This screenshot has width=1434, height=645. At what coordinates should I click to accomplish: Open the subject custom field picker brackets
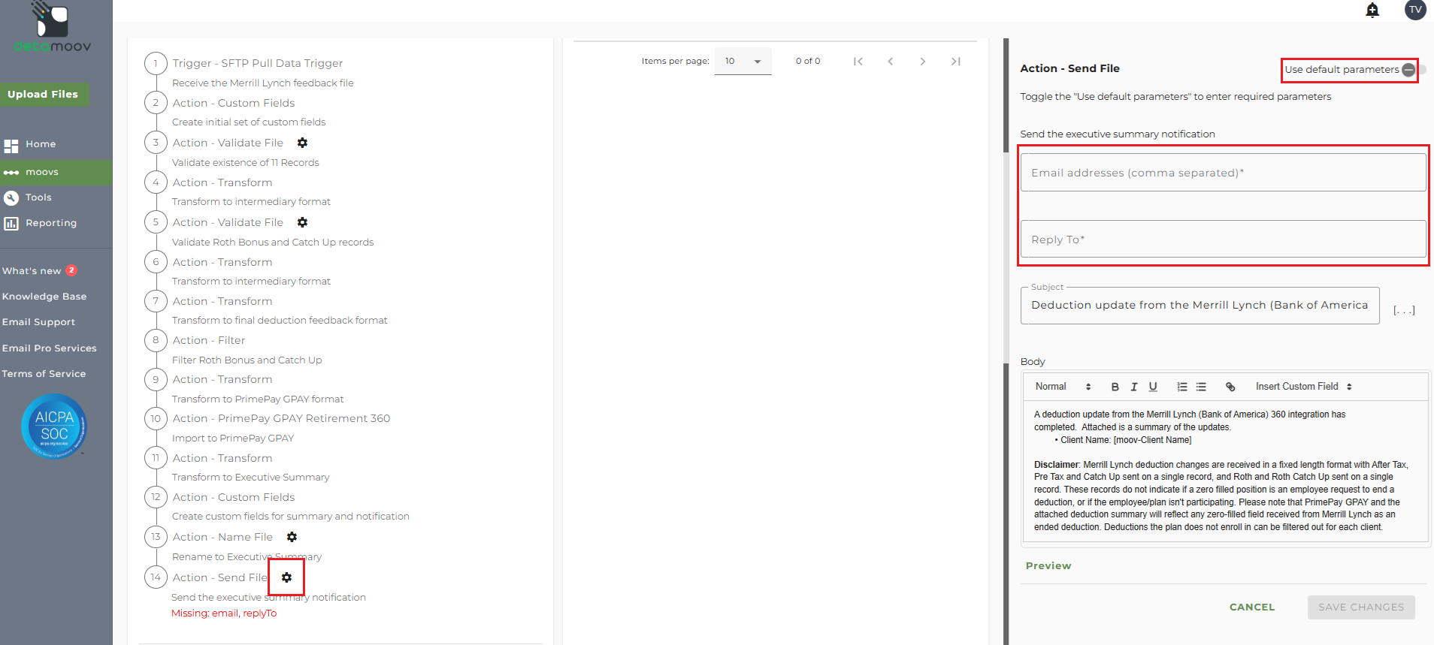1404,309
